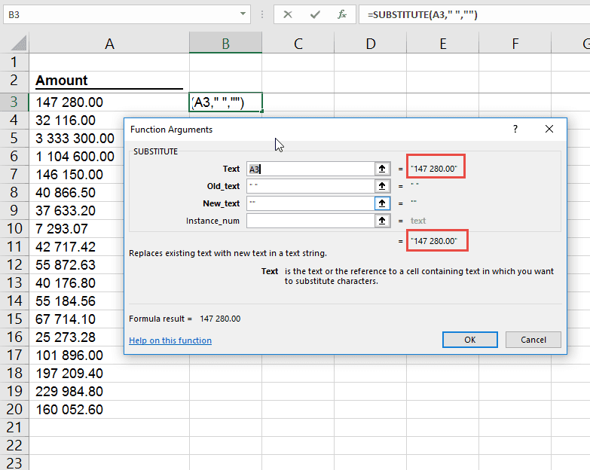Open Insert Function via the fx icon
Viewport: 590px width, 470px height.
click(x=341, y=14)
